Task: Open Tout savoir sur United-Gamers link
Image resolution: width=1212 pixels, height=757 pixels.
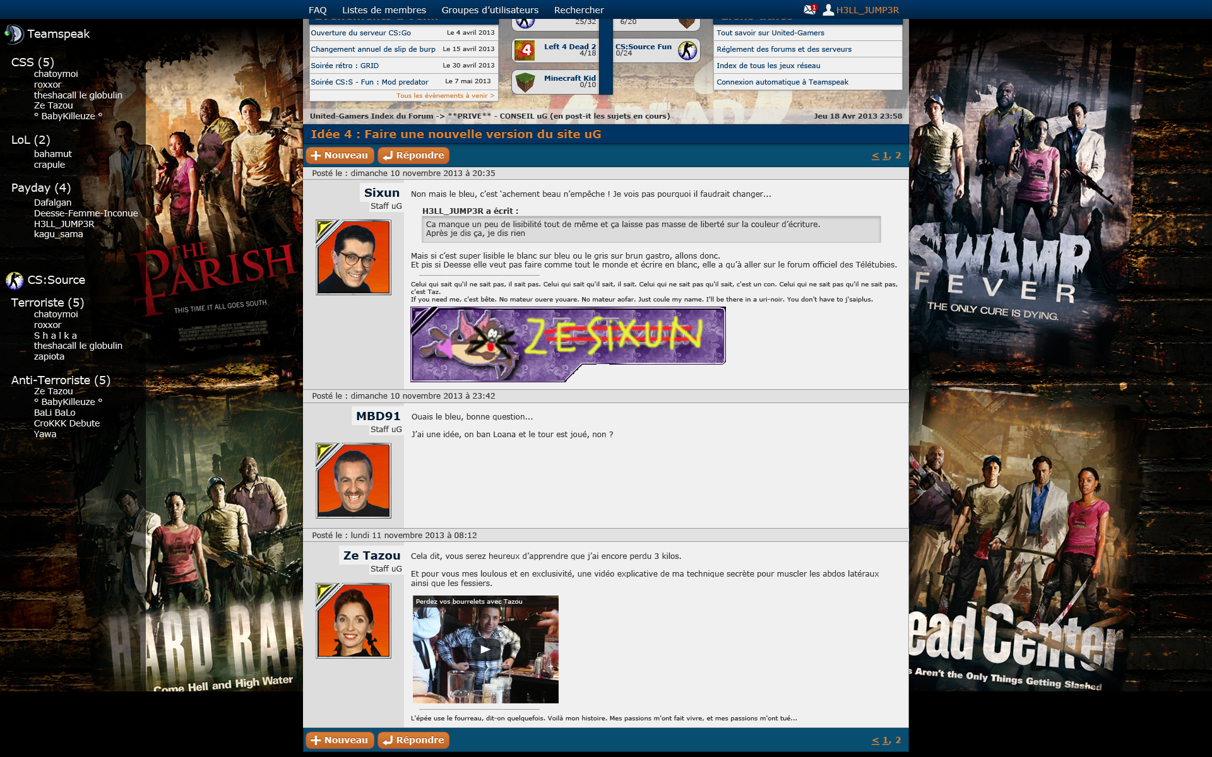Action: 770,33
